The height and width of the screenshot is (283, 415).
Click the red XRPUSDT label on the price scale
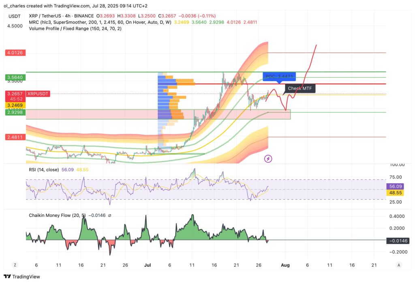(38, 93)
